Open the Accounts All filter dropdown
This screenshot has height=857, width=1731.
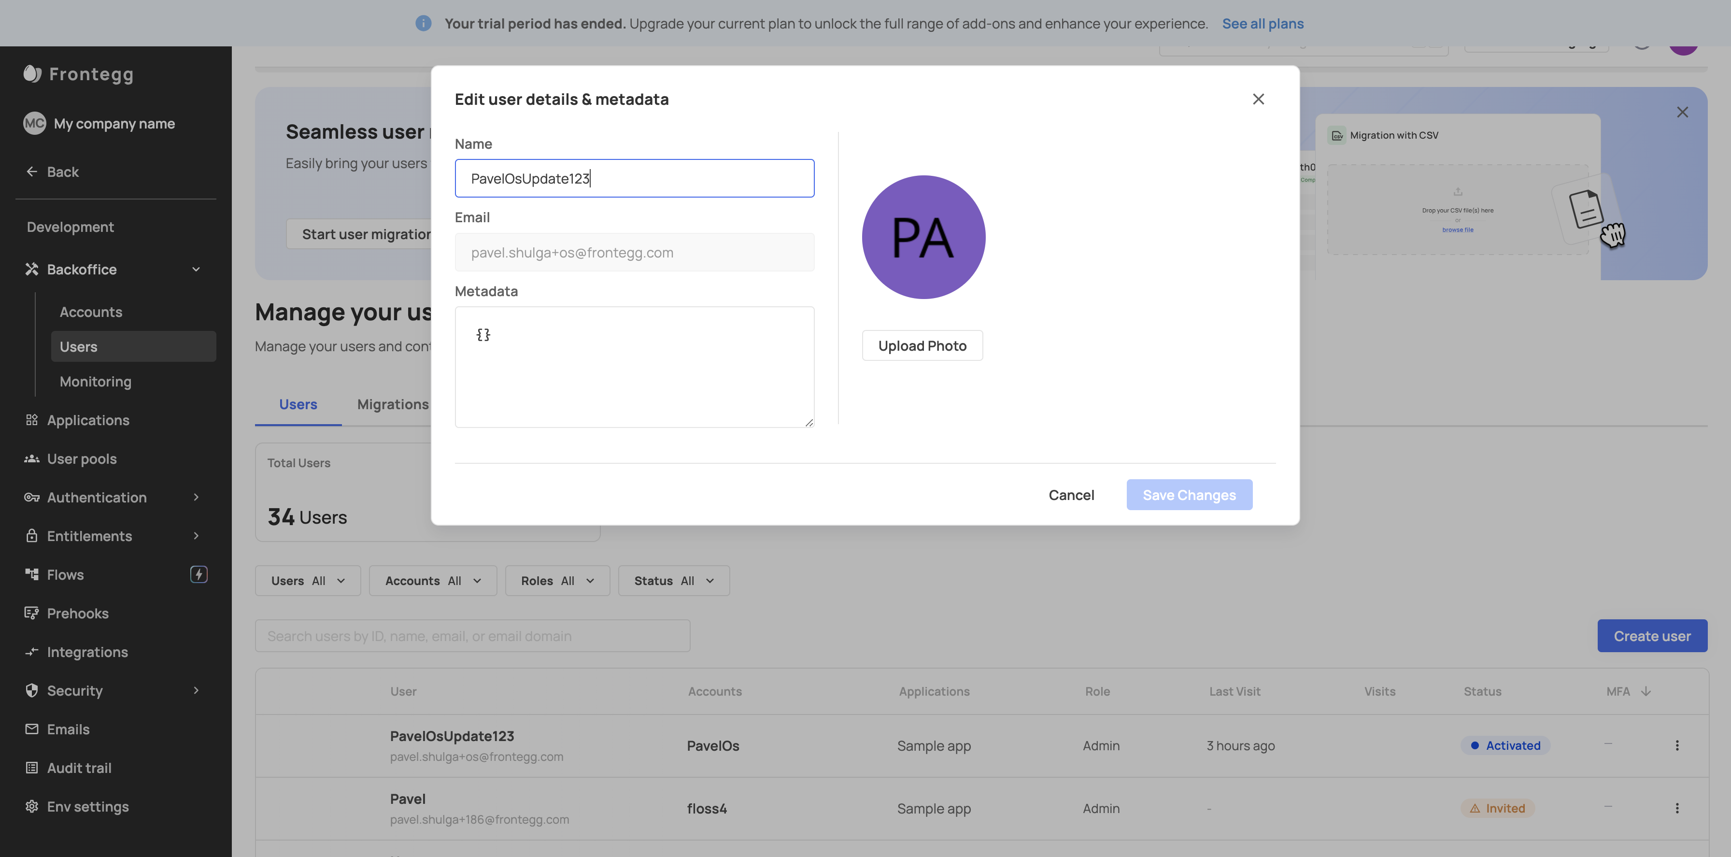click(433, 580)
